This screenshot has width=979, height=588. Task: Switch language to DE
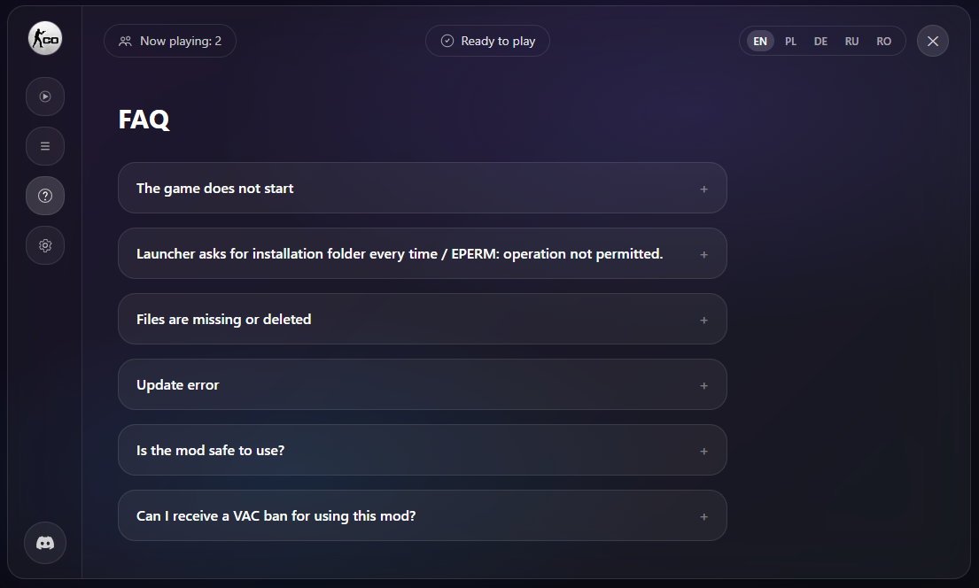pos(820,41)
